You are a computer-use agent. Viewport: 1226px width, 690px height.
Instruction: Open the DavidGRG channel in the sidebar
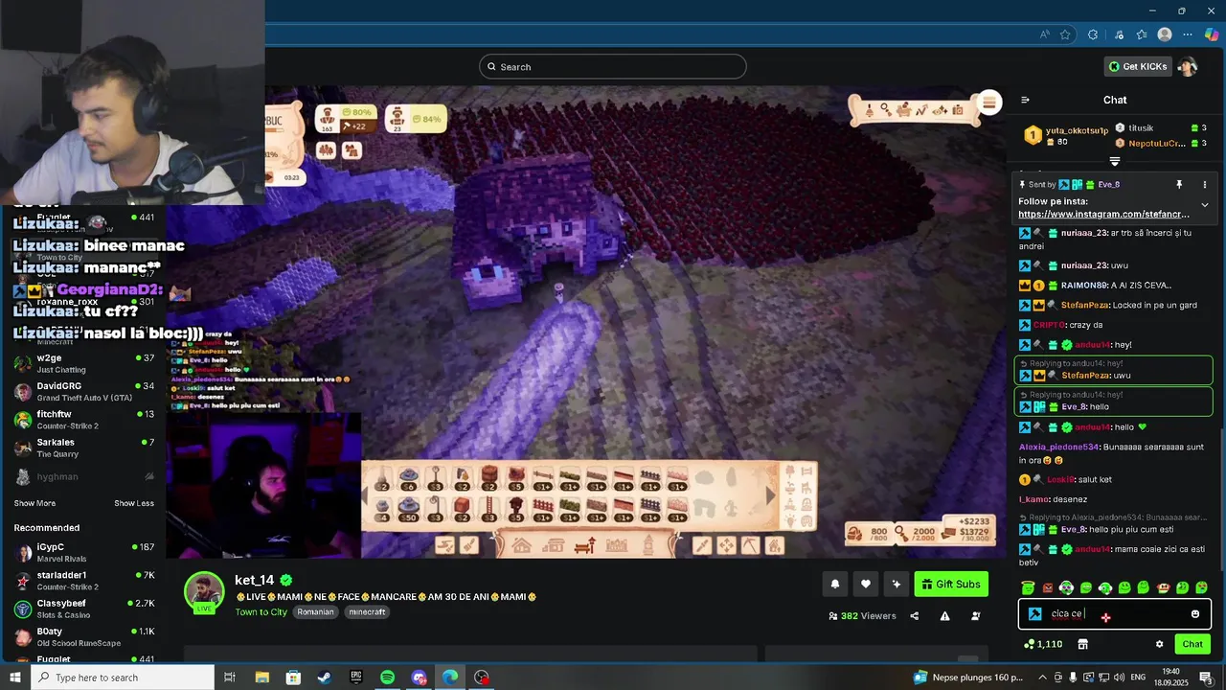[84, 391]
